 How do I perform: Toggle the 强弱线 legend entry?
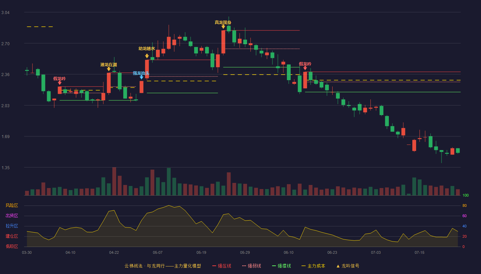click(x=251, y=266)
